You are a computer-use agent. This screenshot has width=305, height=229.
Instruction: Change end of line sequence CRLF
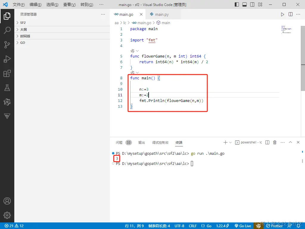pyautogui.click(x=193, y=226)
